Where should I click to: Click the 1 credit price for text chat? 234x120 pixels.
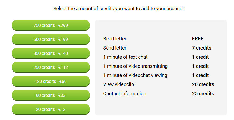pos(200,57)
